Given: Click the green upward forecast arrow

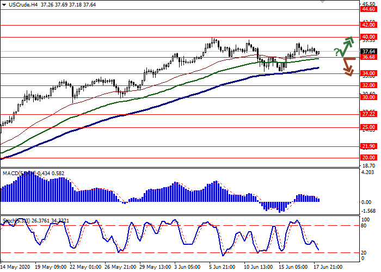Looking at the screenshot, I should 347,45.
